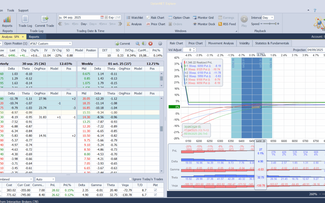Uncheck Plot checkbox in second position row
The width and height of the screenshot is (325, 203).
coord(155,195)
